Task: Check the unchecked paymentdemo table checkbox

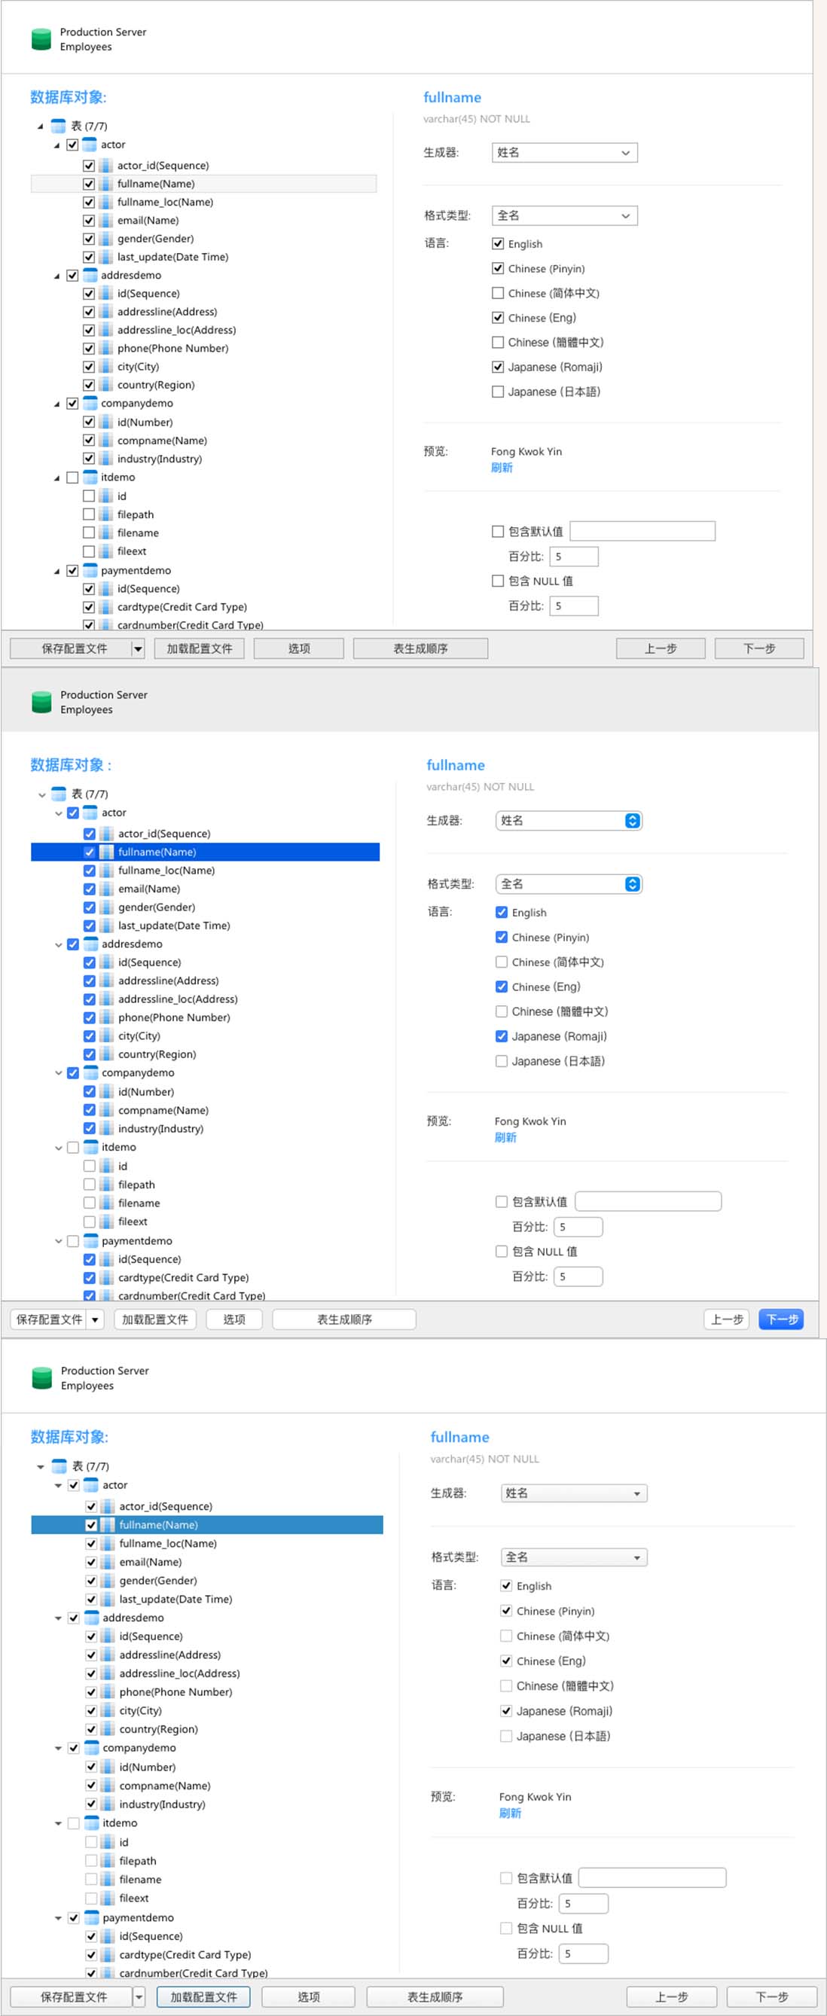Action: click(x=73, y=1241)
